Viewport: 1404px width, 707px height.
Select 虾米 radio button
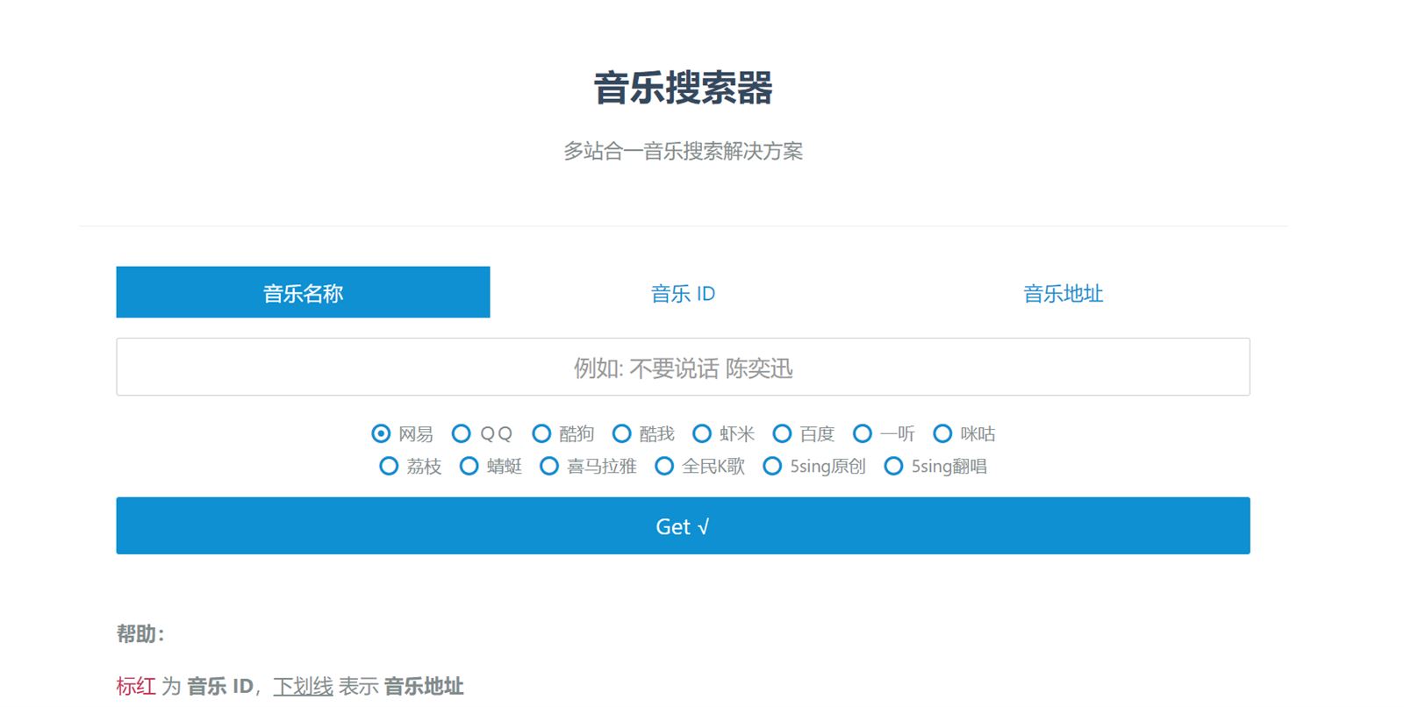point(702,433)
